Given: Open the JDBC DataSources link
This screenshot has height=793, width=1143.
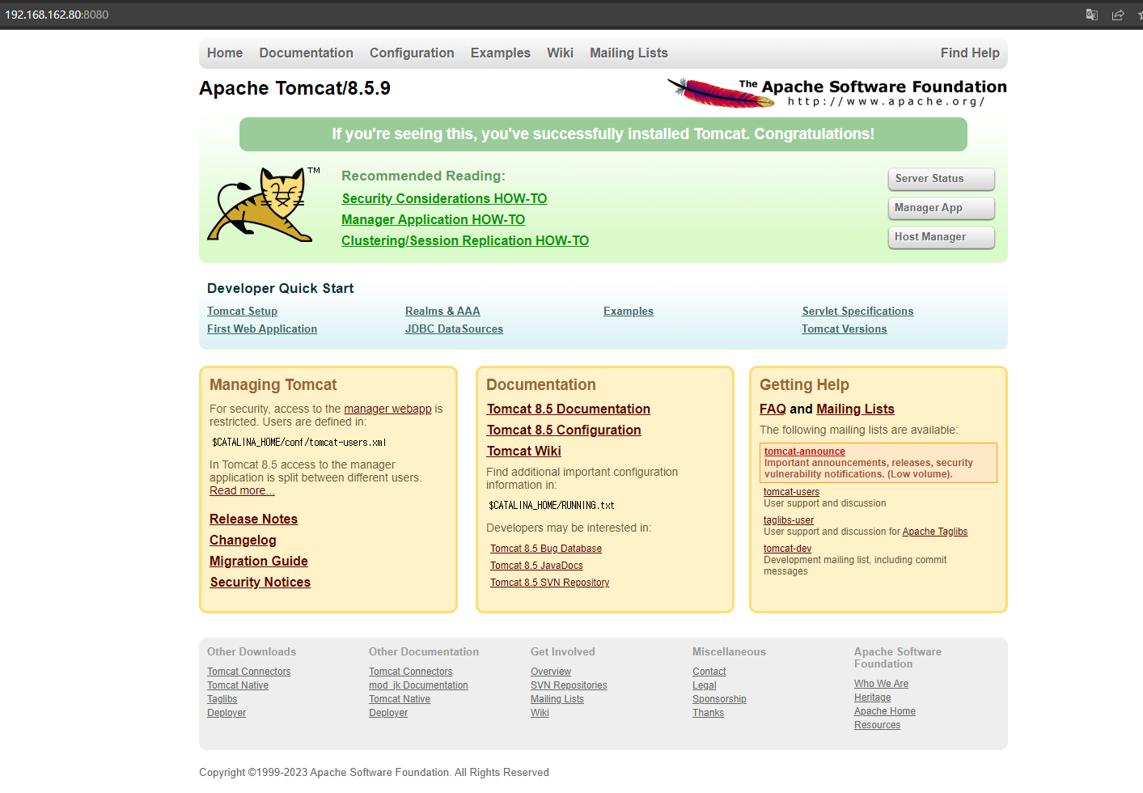Looking at the screenshot, I should click(x=454, y=329).
